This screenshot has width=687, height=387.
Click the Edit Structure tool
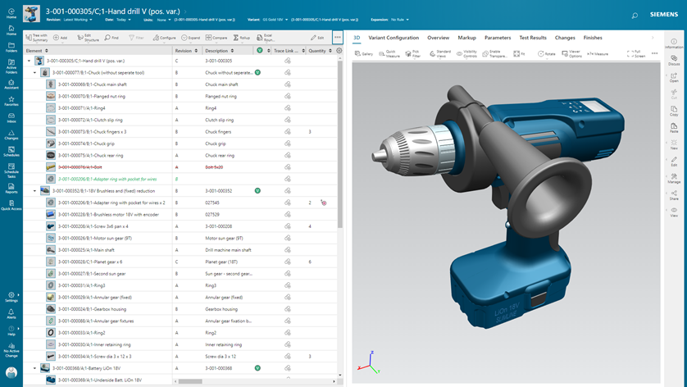(88, 38)
